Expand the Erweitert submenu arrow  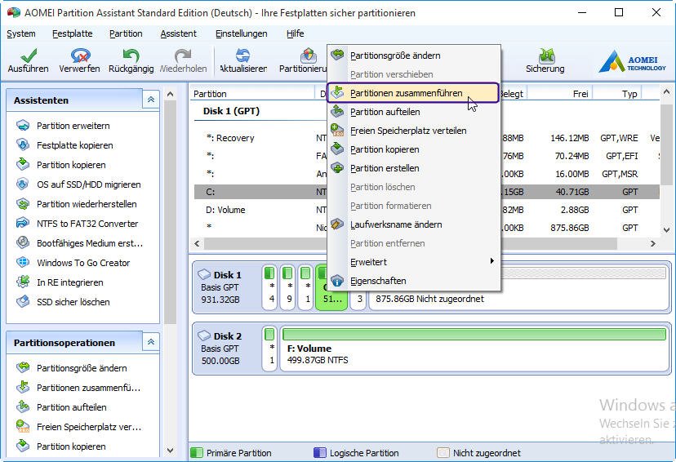[492, 261]
